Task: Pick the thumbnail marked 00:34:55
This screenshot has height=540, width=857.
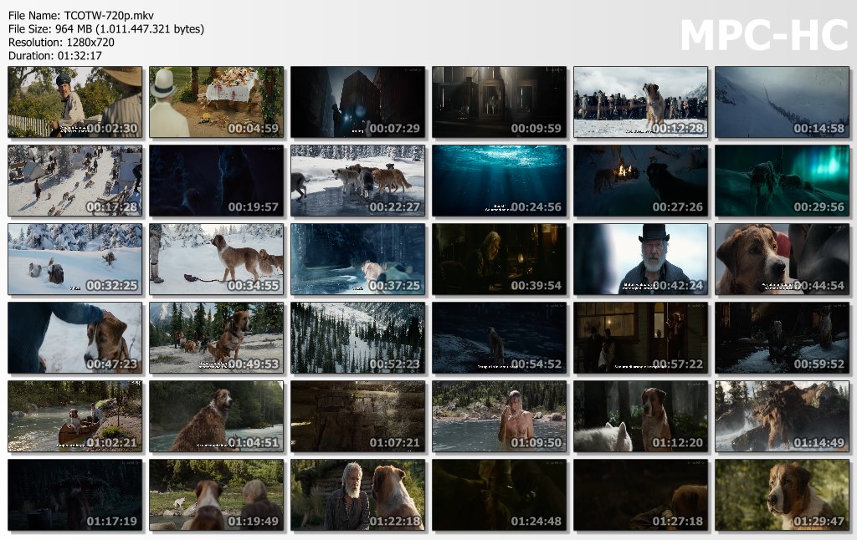Action: pos(217,259)
